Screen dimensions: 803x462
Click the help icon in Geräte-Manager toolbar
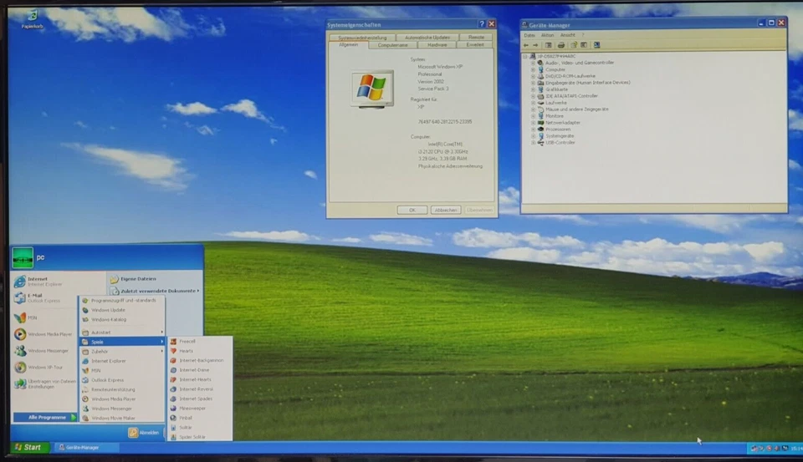click(574, 45)
